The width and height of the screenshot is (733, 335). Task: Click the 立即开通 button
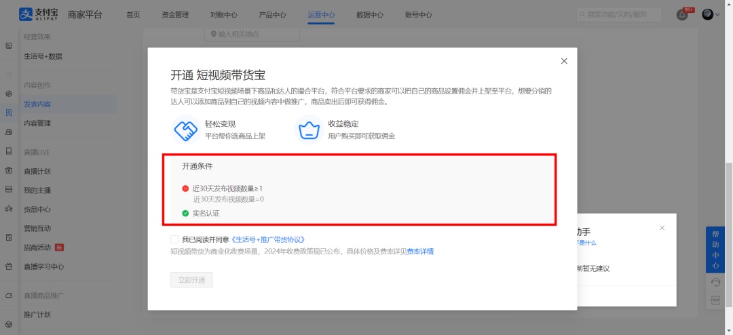[x=191, y=280]
